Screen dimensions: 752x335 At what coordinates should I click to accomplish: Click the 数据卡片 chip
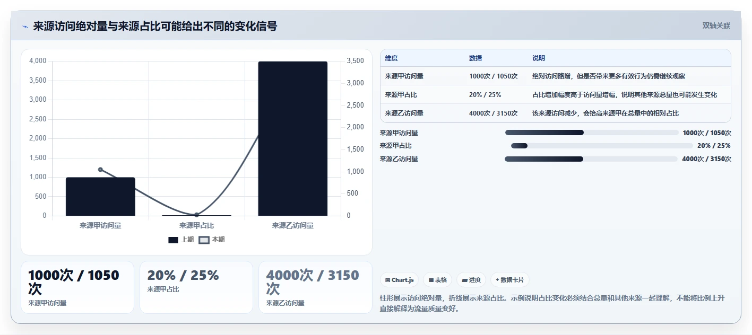pos(510,280)
